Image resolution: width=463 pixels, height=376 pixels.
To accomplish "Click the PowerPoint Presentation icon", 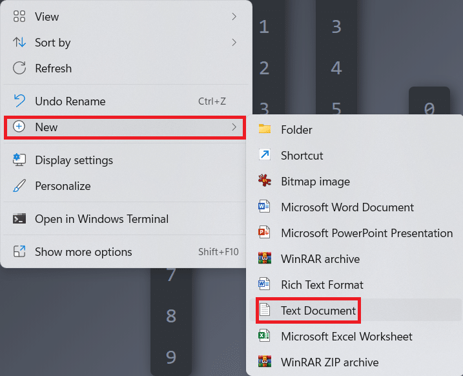I will pyautogui.click(x=264, y=233).
